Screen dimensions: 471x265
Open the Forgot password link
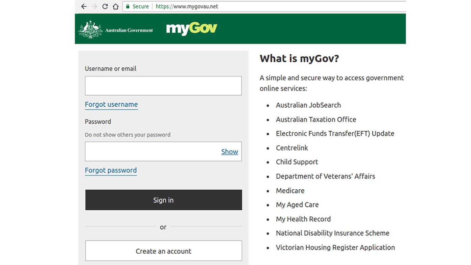pyautogui.click(x=111, y=170)
